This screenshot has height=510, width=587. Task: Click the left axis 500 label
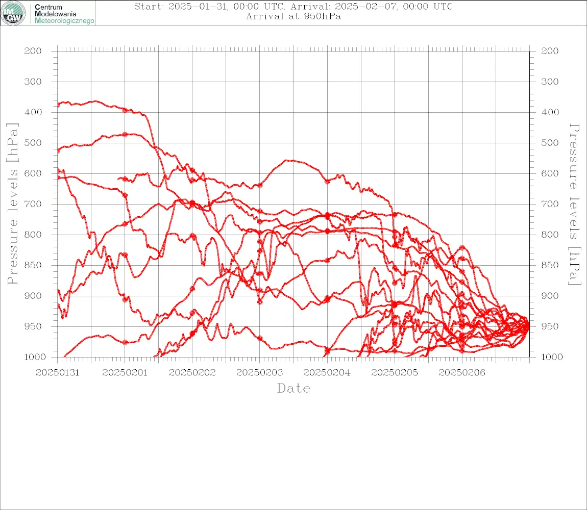point(33,143)
